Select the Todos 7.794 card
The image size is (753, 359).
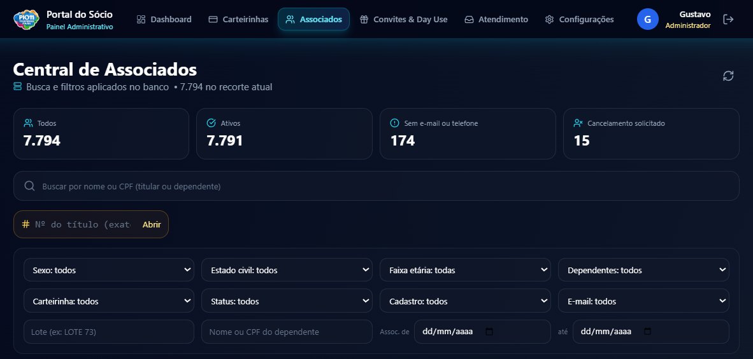tap(101, 133)
